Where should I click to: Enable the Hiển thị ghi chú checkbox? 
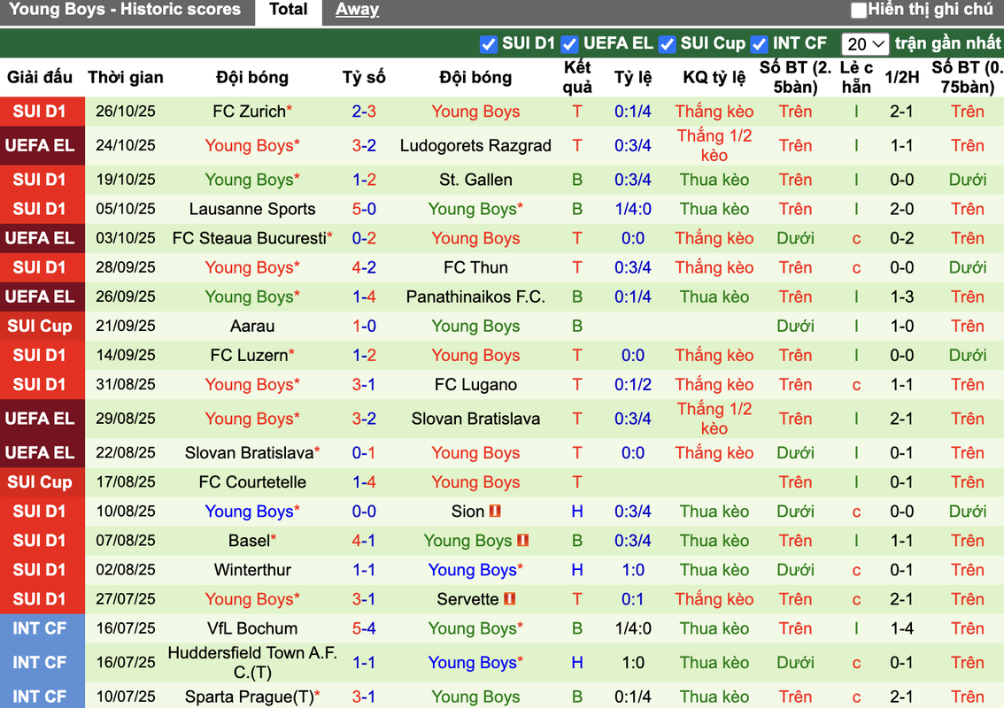[x=858, y=10]
